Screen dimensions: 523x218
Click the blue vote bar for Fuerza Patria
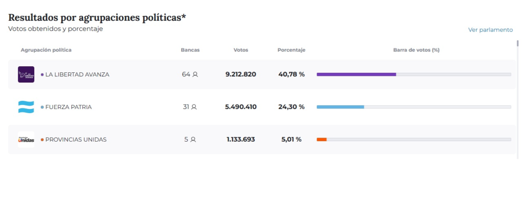click(x=340, y=107)
